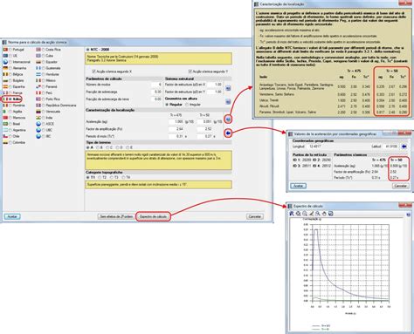Viewport: 414px width, 334px height.
Task: Select the Venezuela radio button
Action: (43, 112)
